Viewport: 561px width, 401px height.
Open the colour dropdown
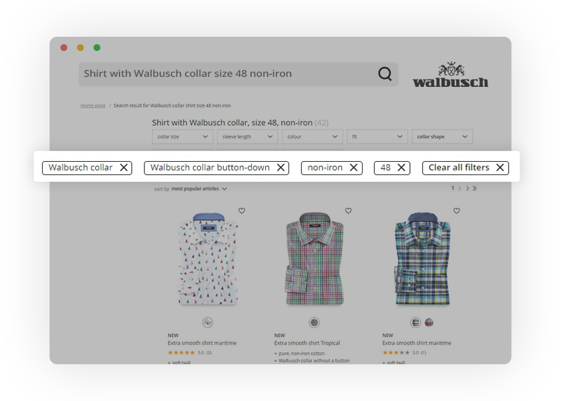[x=313, y=137]
